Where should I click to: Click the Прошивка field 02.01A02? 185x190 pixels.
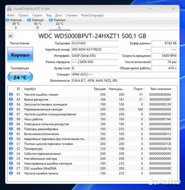point(95,43)
